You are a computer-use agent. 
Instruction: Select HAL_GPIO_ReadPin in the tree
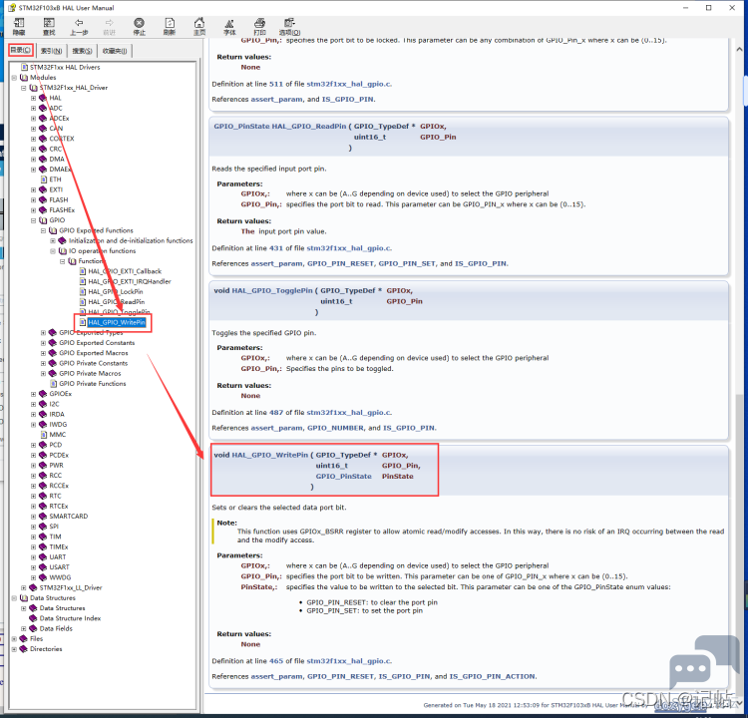point(117,302)
